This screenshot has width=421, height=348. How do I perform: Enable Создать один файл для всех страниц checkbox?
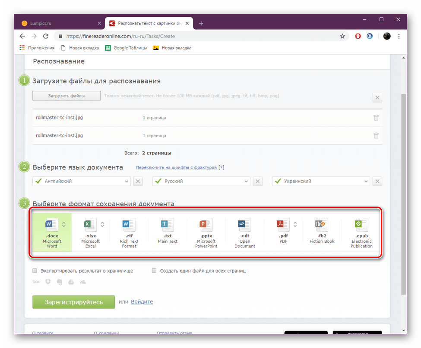(154, 270)
